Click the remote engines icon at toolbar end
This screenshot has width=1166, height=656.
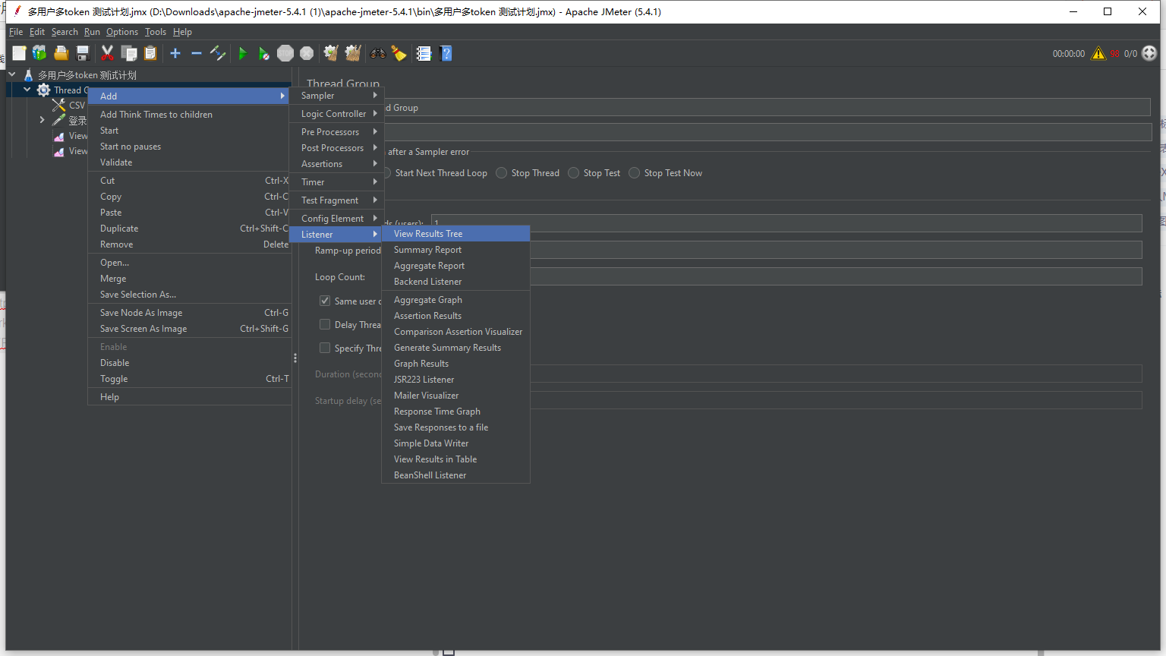pyautogui.click(x=1149, y=53)
